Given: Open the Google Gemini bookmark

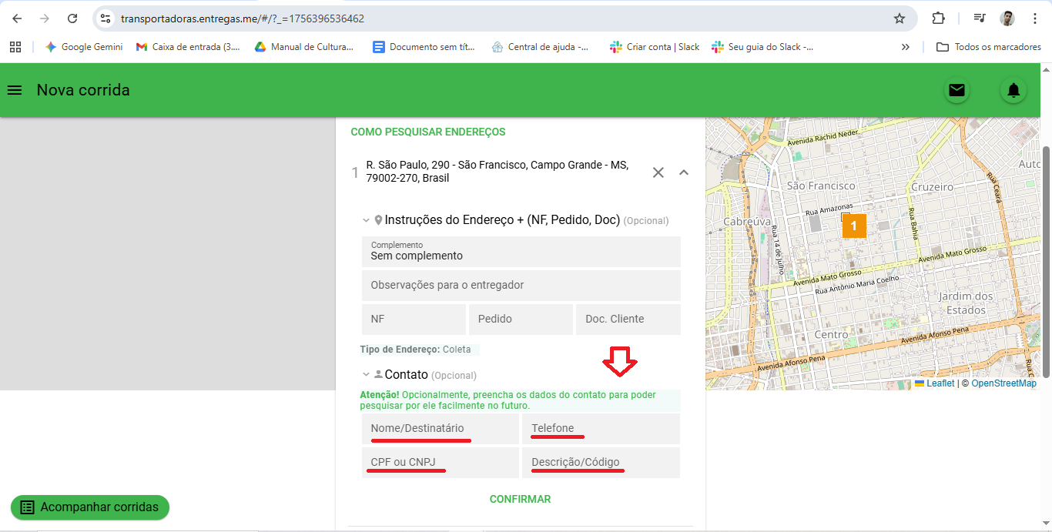Looking at the screenshot, I should coord(84,47).
